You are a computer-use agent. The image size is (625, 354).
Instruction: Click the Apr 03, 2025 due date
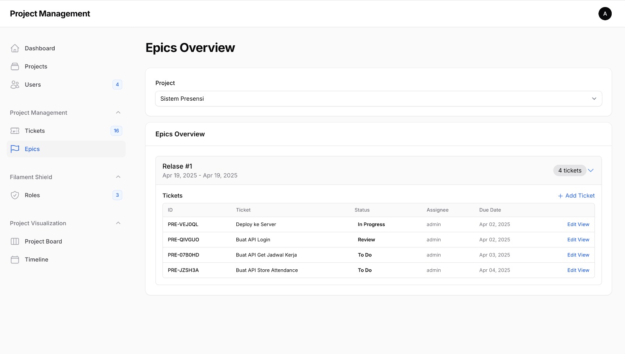tap(495, 255)
